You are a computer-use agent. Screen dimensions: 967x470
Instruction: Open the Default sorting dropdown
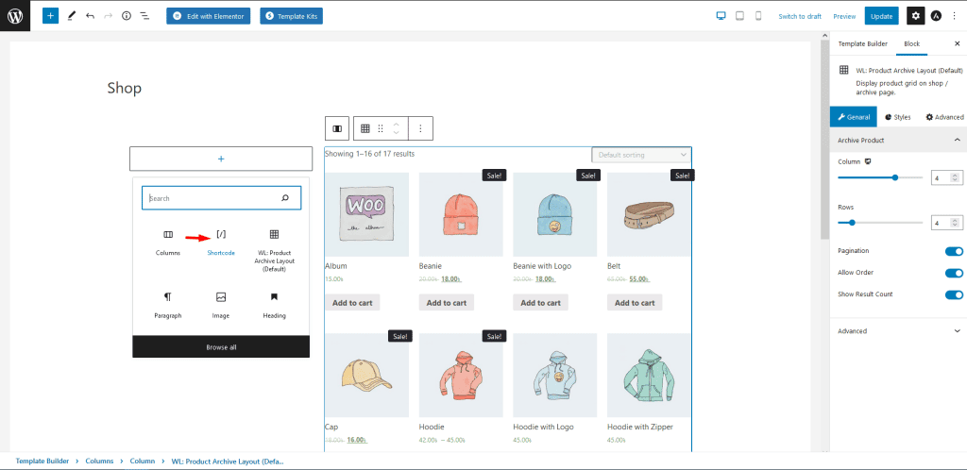click(x=641, y=155)
